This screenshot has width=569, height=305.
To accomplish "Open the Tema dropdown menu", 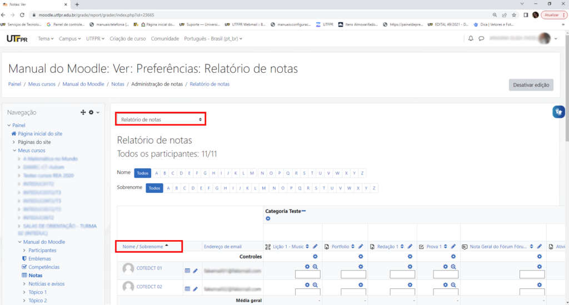I will point(46,38).
